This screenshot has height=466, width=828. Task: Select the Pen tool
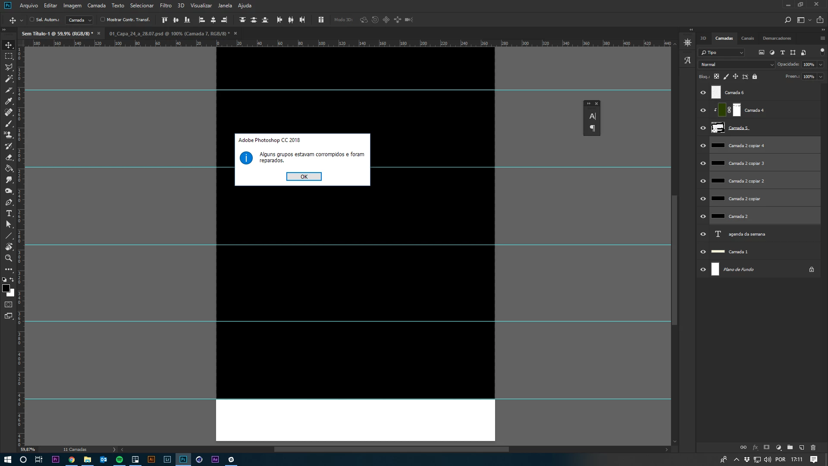pos(9,202)
